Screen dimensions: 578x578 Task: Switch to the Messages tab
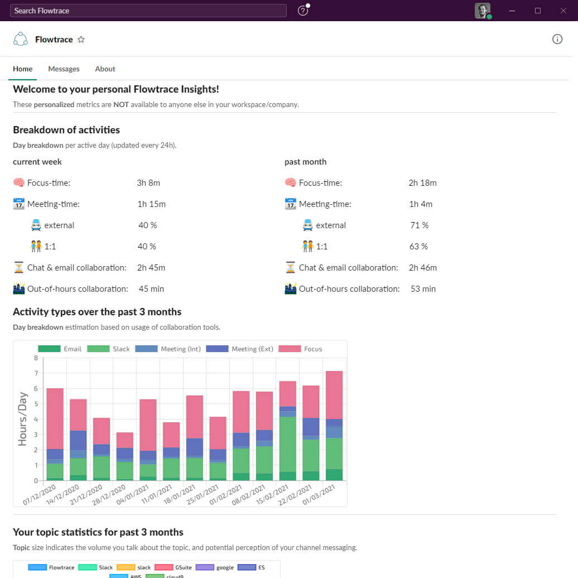tap(64, 69)
